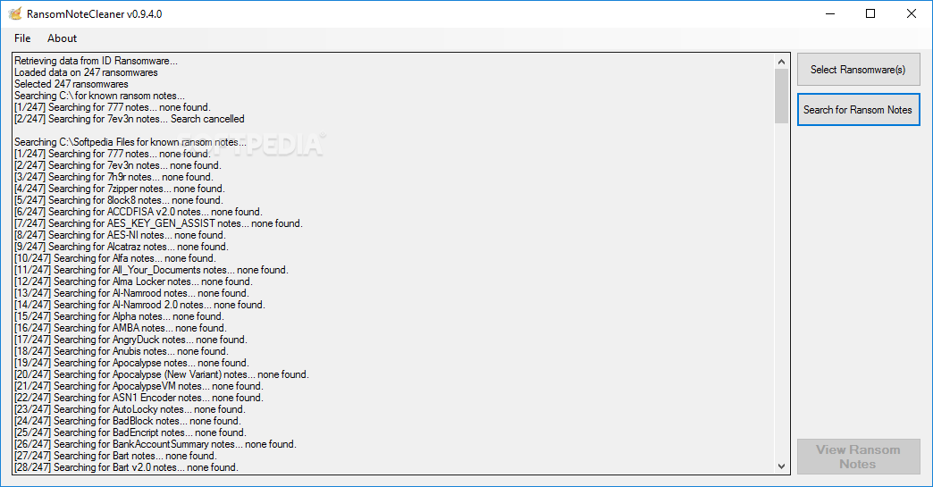Viewport: 933px width, 487px height.
Task: Click the [5/247] 8lock8 notes line
Action: pyautogui.click(x=118, y=200)
